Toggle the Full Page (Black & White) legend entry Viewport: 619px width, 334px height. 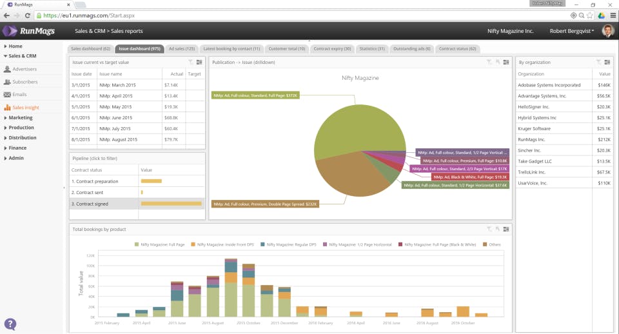pyautogui.click(x=437, y=244)
